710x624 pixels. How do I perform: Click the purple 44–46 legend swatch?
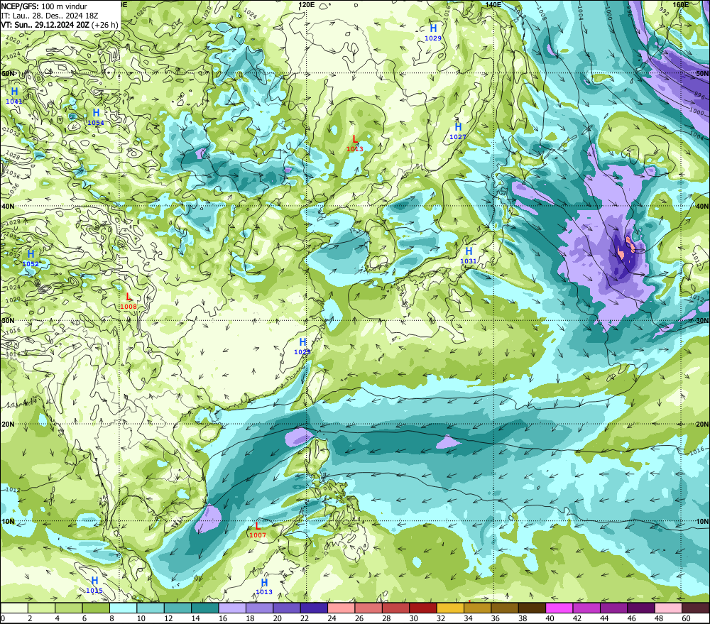(x=613, y=608)
